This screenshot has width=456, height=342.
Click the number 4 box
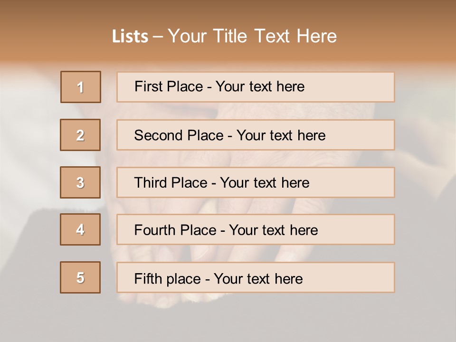pos(80,229)
